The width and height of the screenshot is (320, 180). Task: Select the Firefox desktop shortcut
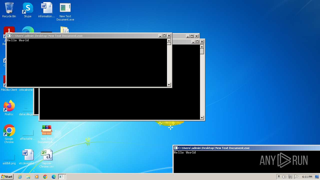[x=9, y=108]
